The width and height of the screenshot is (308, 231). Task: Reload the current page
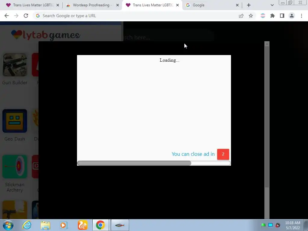(x=26, y=16)
